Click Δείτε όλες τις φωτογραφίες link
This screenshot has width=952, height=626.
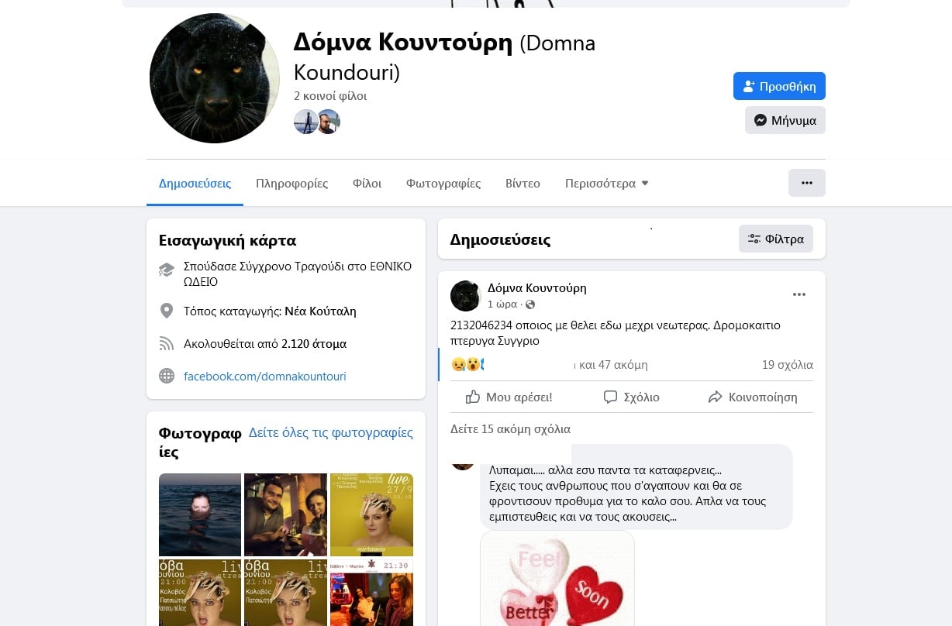pyautogui.click(x=330, y=432)
